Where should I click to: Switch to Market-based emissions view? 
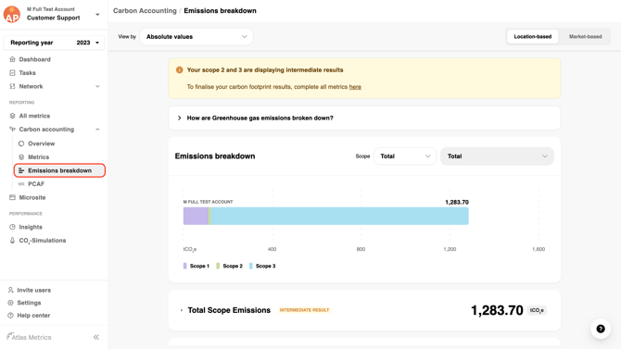pos(586,36)
